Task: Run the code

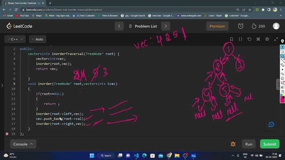Action: (x=248, y=144)
